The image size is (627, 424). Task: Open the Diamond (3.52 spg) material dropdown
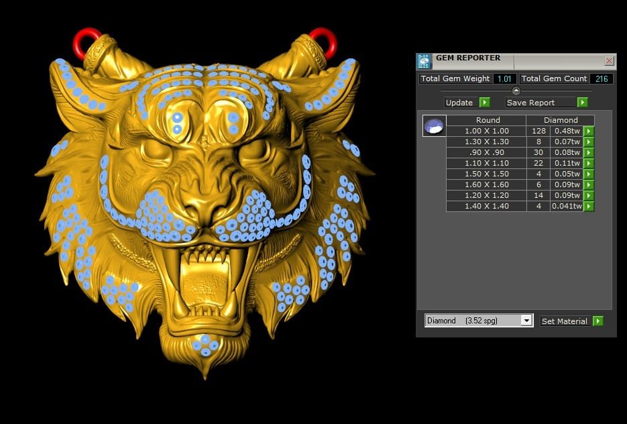coord(526,321)
